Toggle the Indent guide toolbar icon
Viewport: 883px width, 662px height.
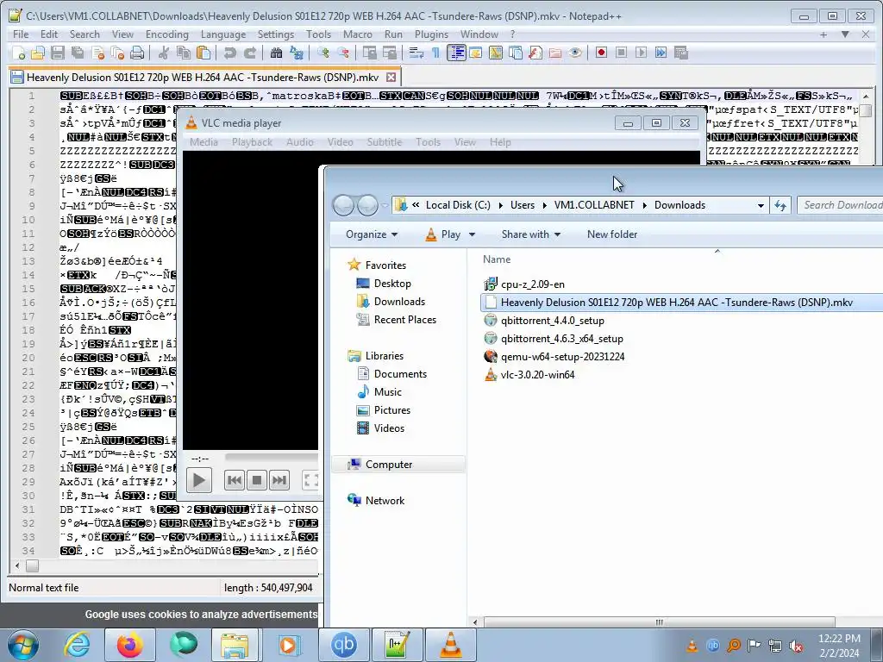[455, 53]
